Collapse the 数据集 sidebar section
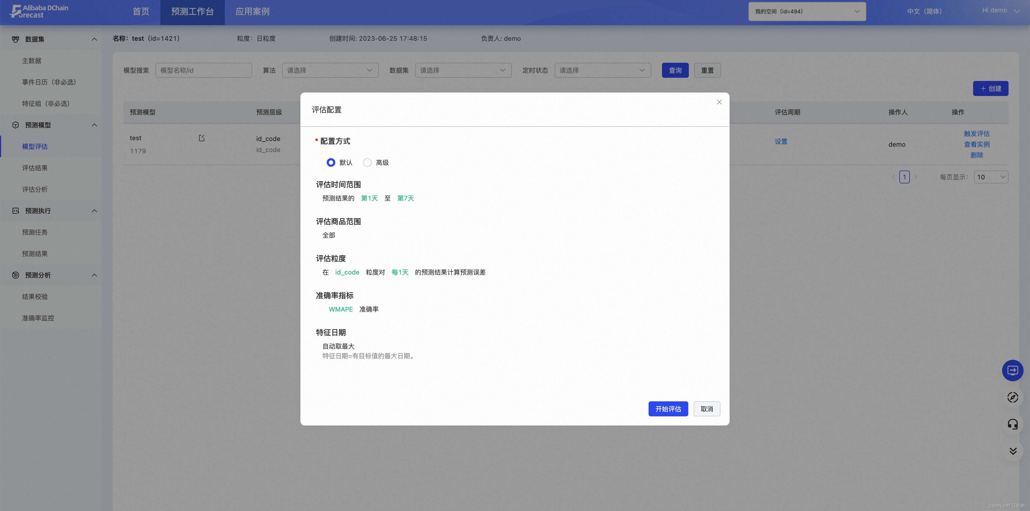Screen dimensions: 1030x511 [x=94, y=39]
